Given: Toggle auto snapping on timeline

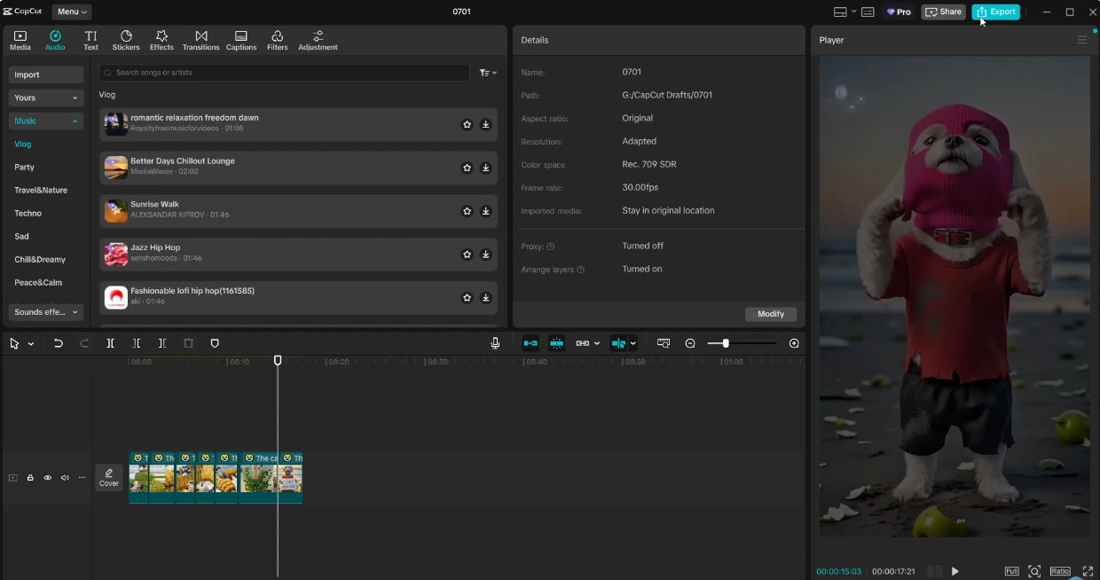Looking at the screenshot, I should click(556, 343).
